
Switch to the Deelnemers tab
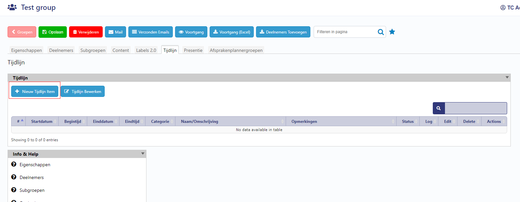pyautogui.click(x=61, y=50)
